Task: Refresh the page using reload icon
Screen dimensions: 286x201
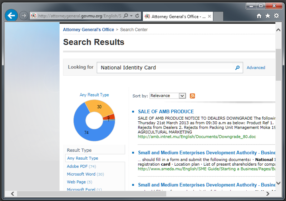Action: (137, 16)
